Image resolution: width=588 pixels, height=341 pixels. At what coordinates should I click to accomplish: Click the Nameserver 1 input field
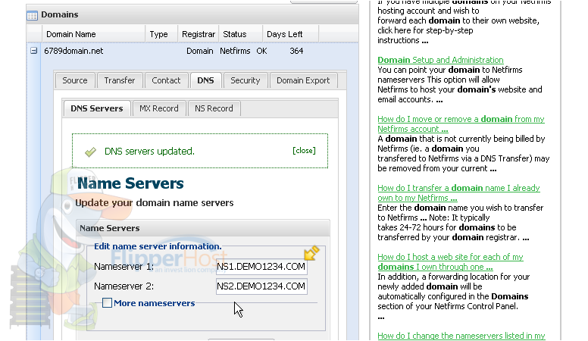coord(261,267)
